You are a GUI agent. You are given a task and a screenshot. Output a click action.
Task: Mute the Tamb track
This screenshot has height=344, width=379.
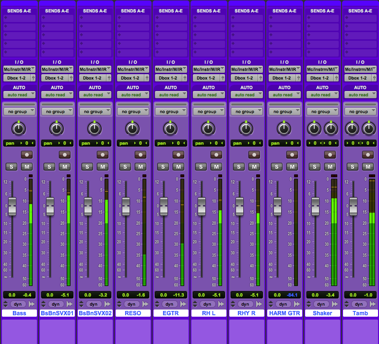click(368, 167)
